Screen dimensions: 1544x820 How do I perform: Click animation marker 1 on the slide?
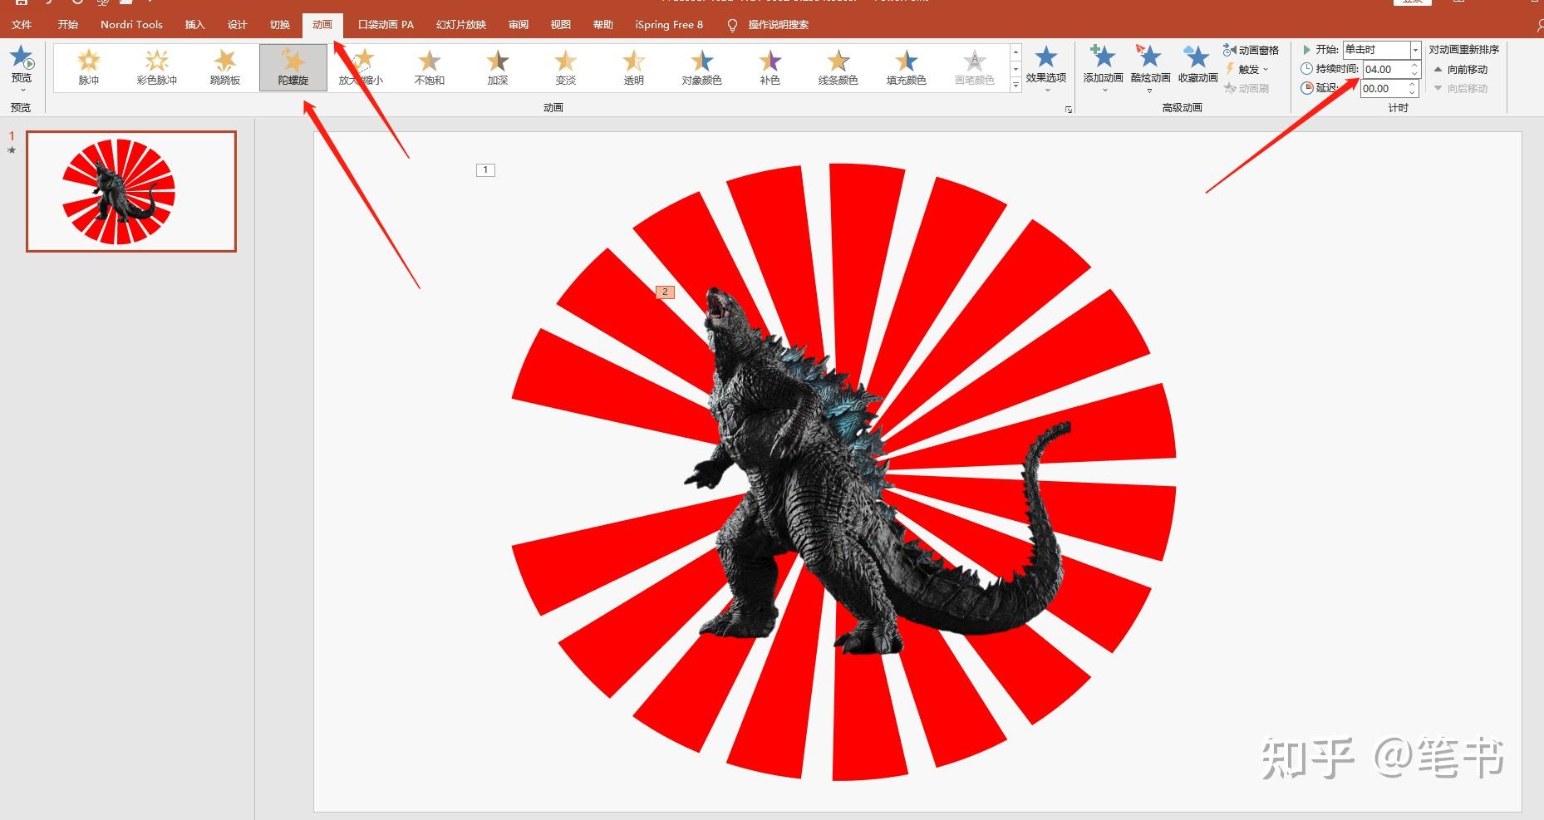pos(485,170)
